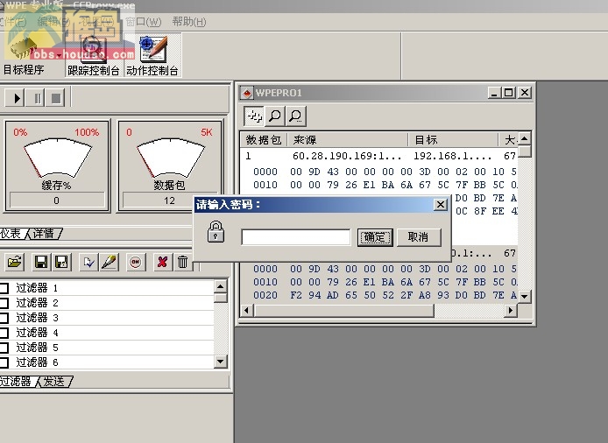Enable checkbox for 过滤器 5
The image size is (608, 443).
[4, 348]
